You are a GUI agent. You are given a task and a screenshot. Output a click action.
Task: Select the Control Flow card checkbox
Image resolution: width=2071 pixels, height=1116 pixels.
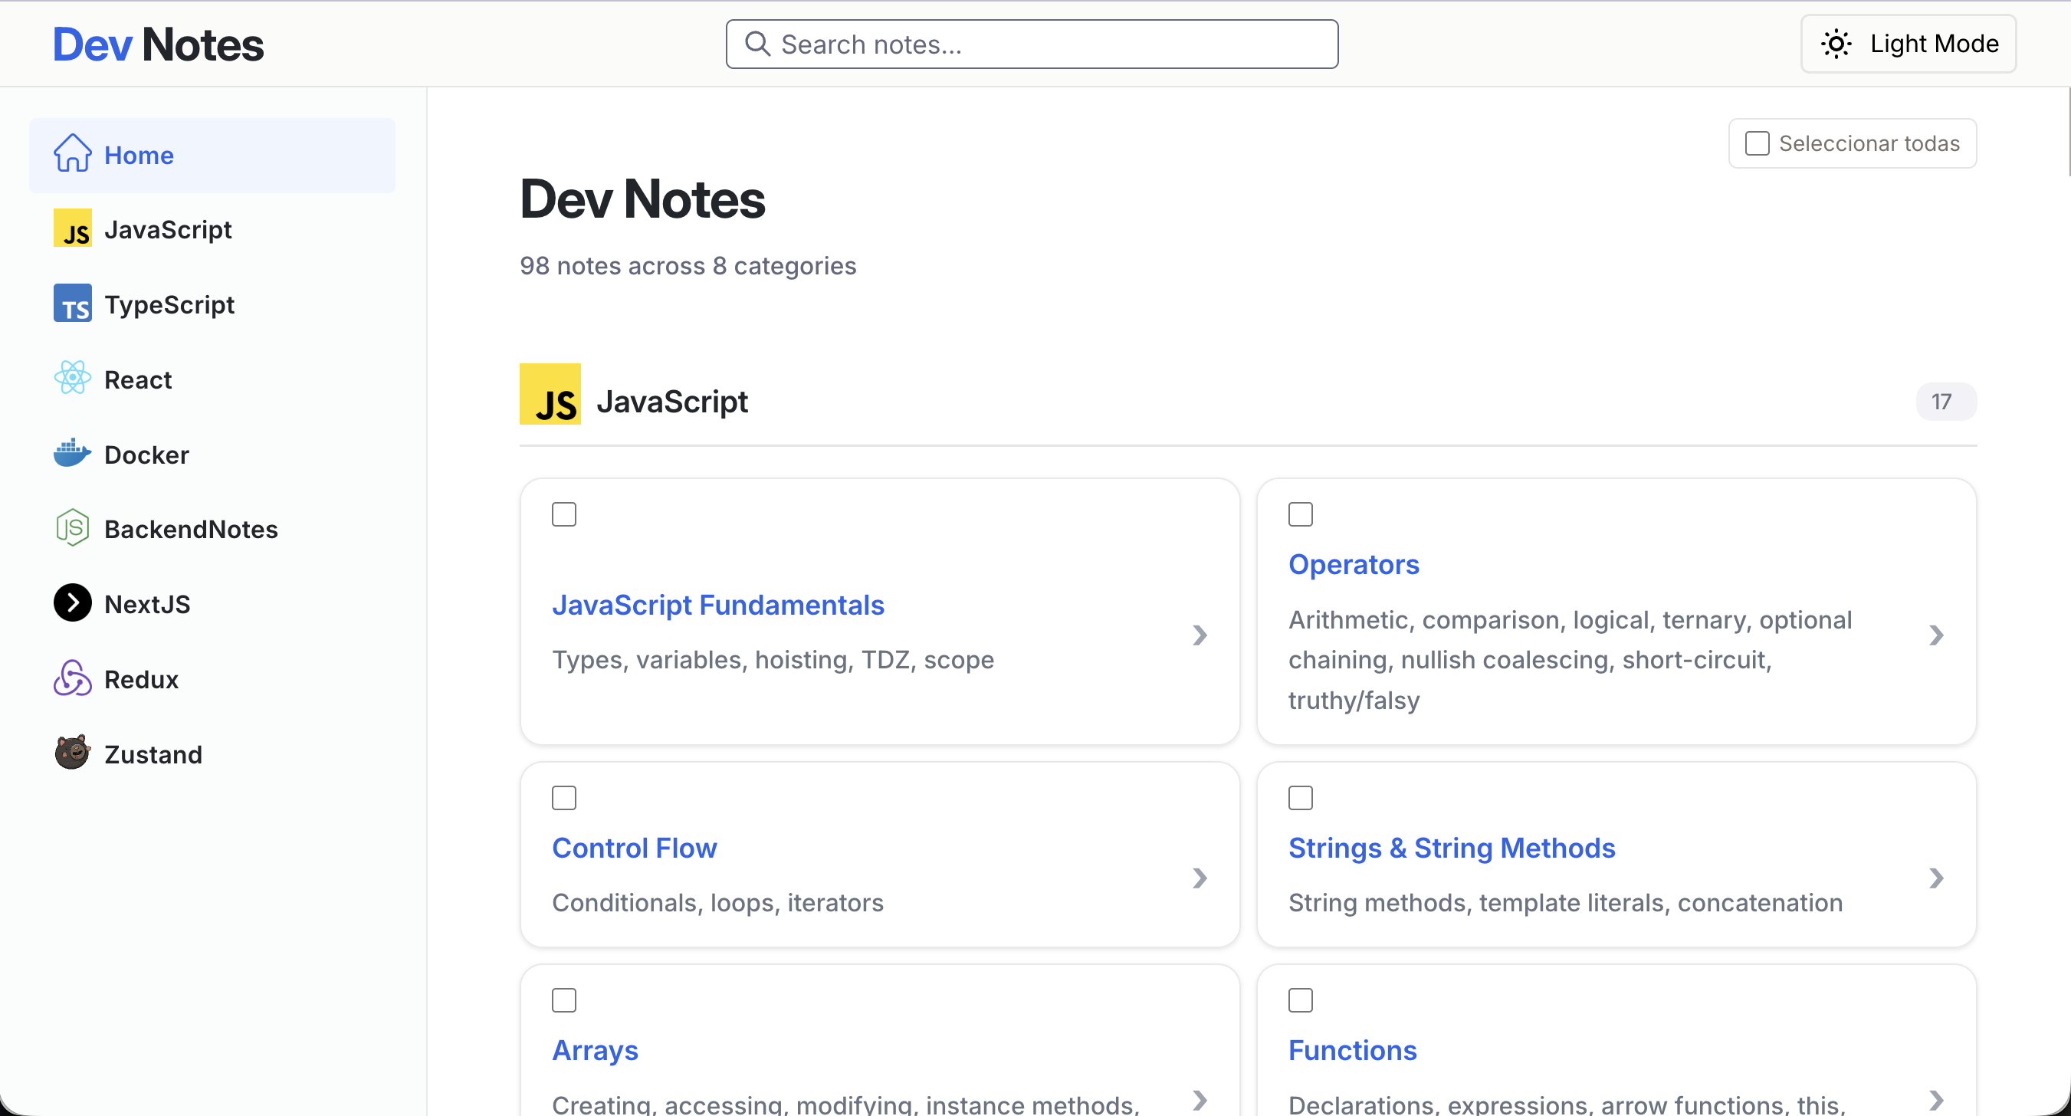[564, 798]
